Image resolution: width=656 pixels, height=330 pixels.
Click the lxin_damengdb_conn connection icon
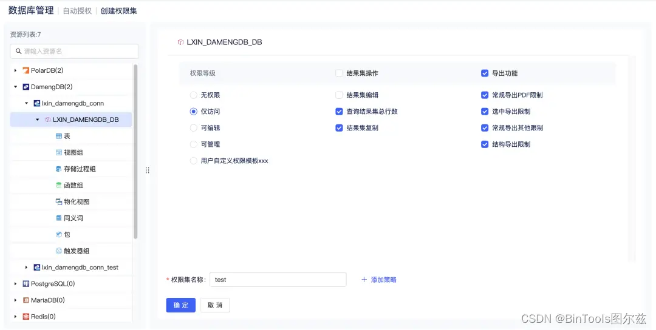click(x=37, y=103)
